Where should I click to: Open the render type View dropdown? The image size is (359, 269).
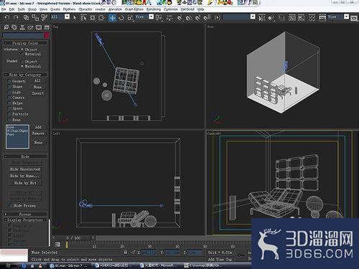point(346,16)
